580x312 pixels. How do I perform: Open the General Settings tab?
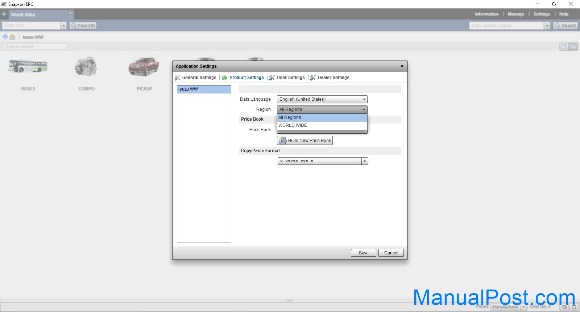point(199,78)
